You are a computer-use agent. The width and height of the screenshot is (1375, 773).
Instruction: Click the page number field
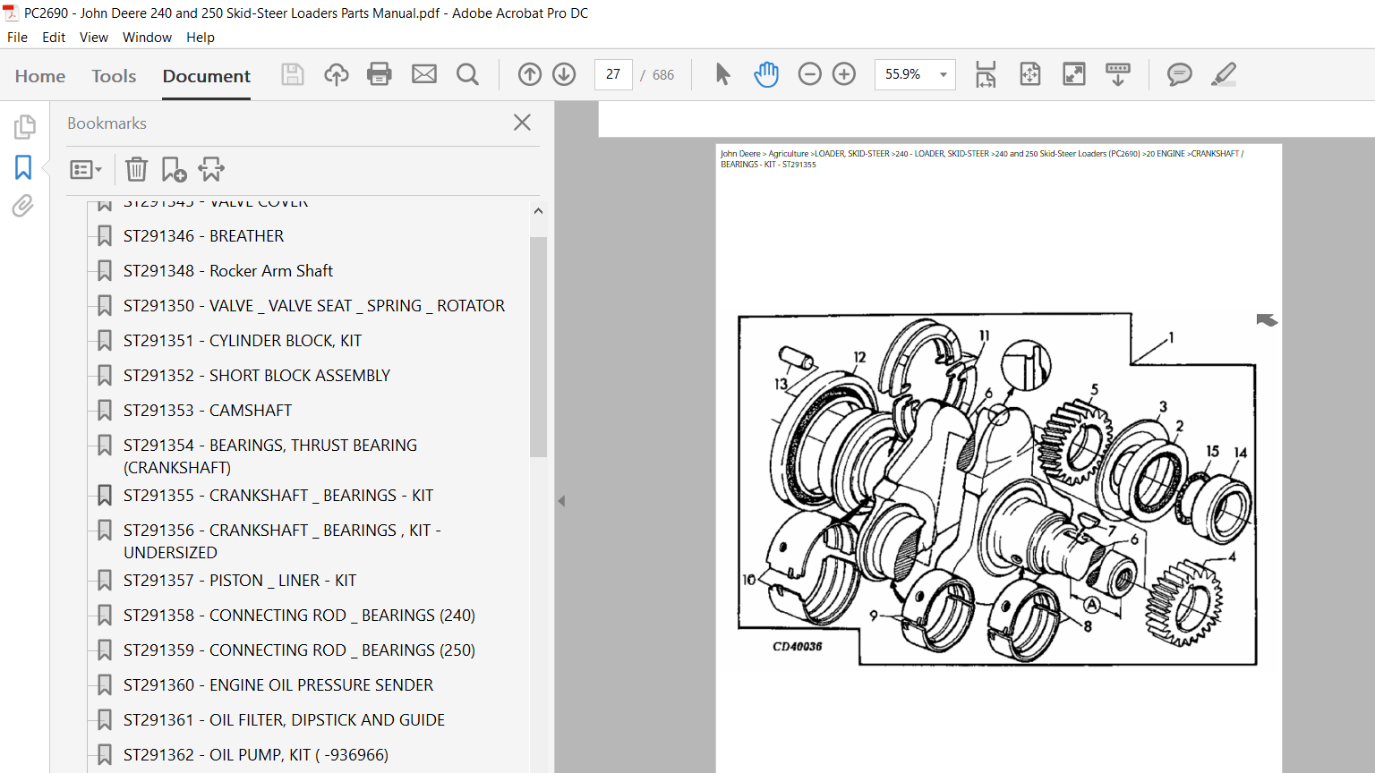[613, 74]
